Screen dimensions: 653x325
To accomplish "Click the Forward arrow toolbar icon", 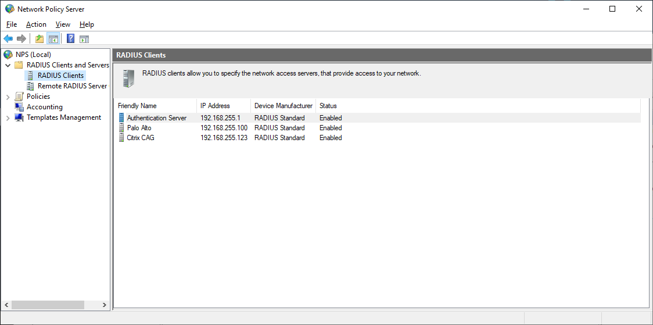I will [x=21, y=39].
